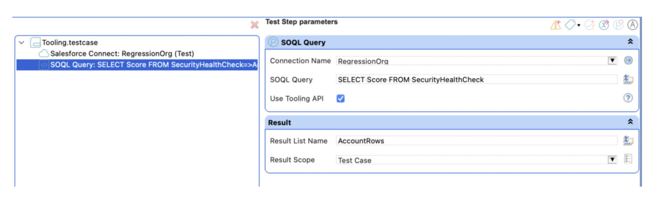Click the warning triangle add icon
This screenshot has height=198, width=646.
555,25
